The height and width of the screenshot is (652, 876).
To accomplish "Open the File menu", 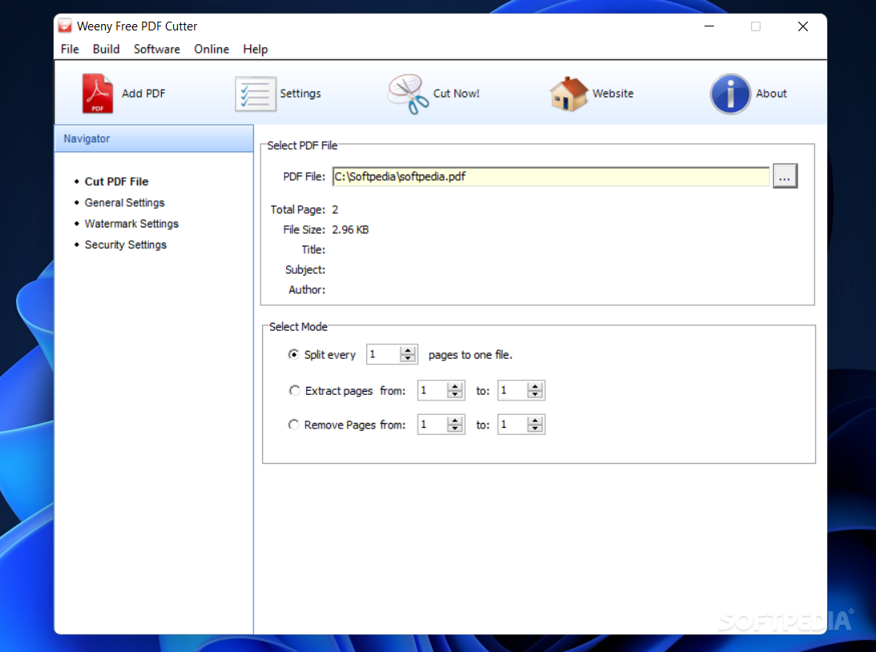I will pos(70,49).
